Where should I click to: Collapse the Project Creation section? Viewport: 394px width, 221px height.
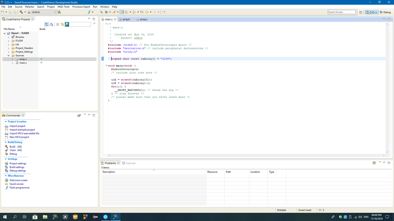[x=6, y=122]
